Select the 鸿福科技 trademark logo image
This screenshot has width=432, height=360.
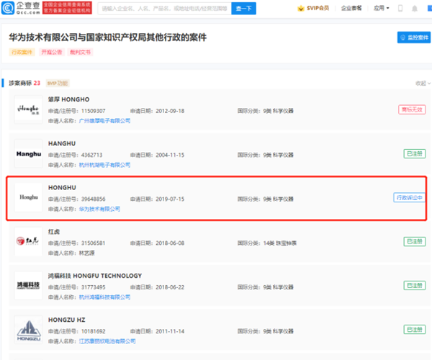29,285
